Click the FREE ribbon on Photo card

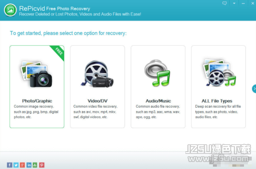coord(58,52)
